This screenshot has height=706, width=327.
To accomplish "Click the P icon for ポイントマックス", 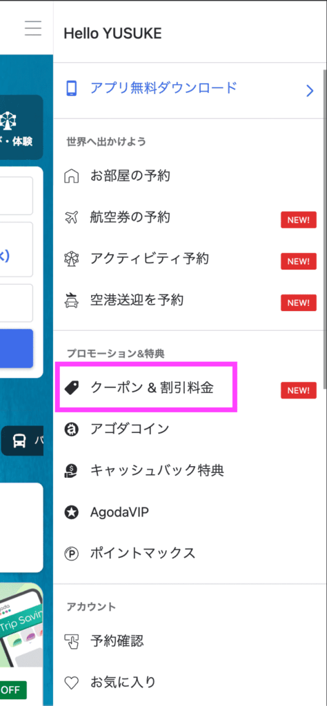I will (72, 554).
